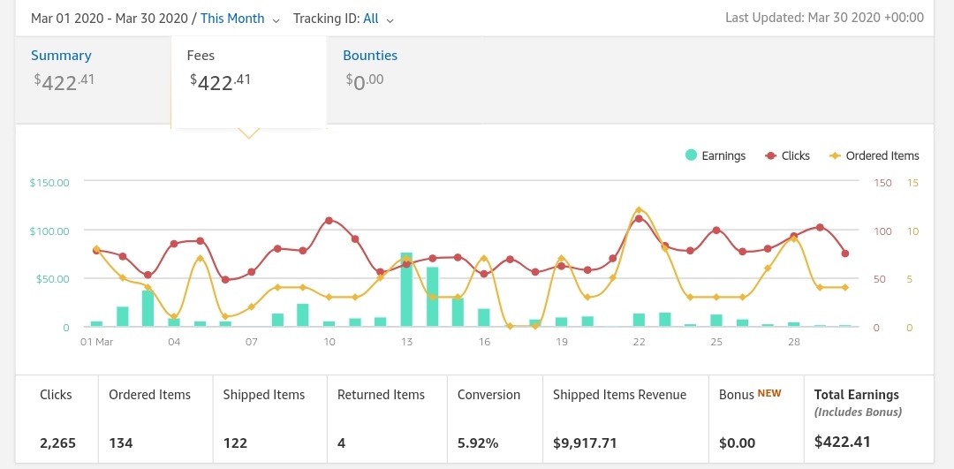The image size is (954, 469).
Task: Click the yellow Ordered Items peak on Mar 22
Action: (x=639, y=210)
